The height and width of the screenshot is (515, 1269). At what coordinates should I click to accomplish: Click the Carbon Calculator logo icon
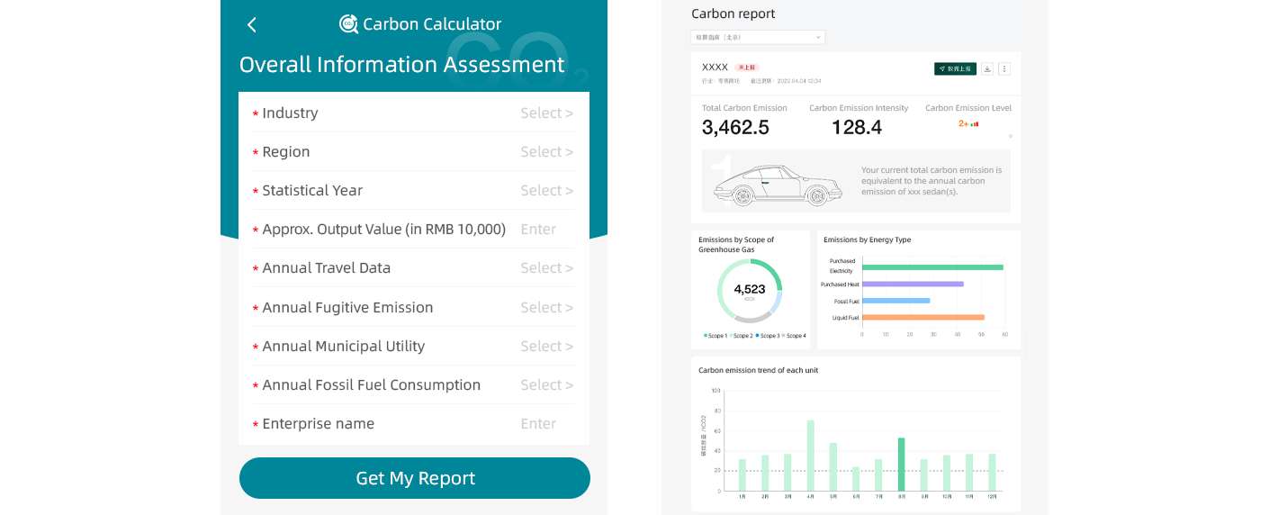(x=348, y=24)
